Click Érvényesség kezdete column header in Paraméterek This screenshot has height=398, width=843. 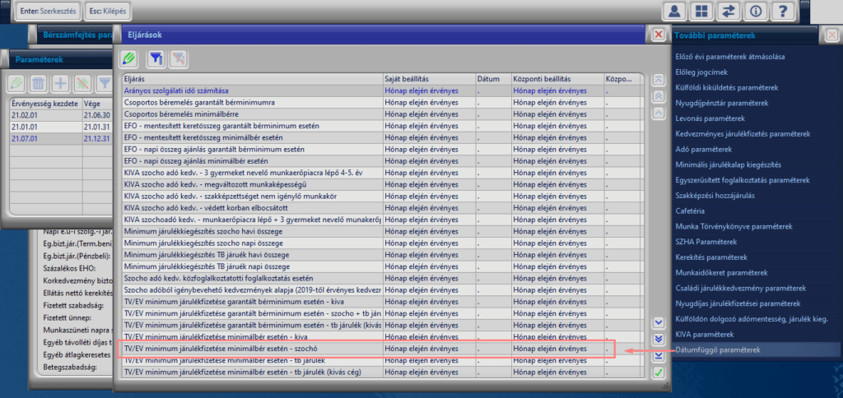click(46, 103)
